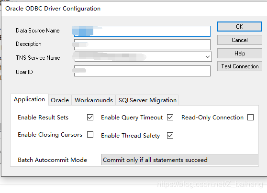Open Batch Autocommit Mode combo box

(x=179, y=160)
